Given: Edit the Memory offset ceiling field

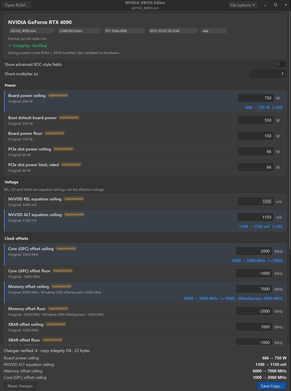Looking at the screenshot, I should pos(254,289).
